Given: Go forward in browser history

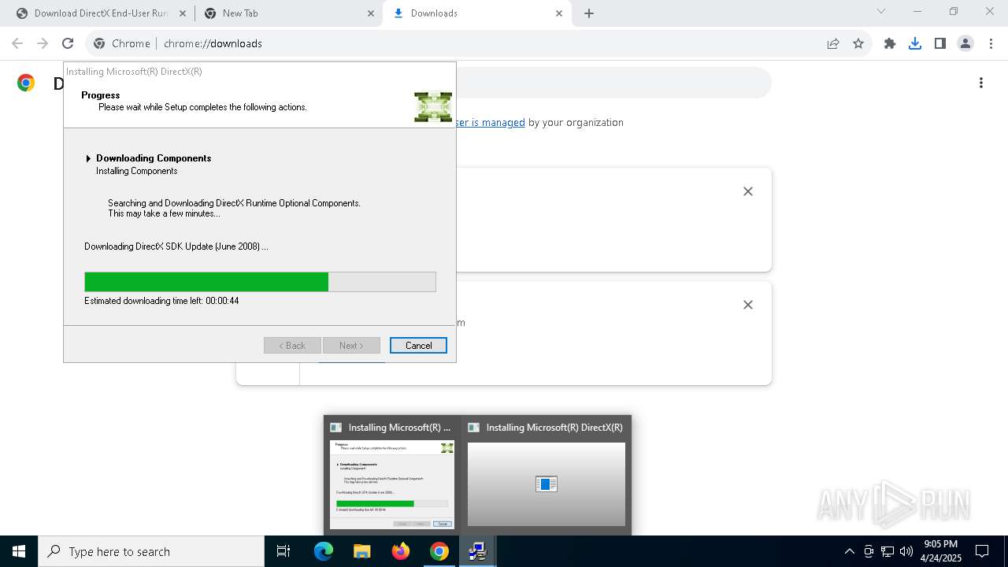Looking at the screenshot, I should click(x=43, y=43).
